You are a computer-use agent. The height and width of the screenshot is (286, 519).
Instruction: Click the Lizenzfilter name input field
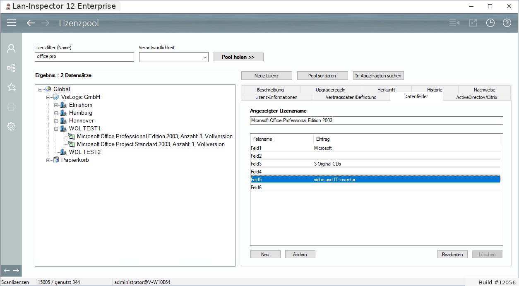click(x=84, y=57)
